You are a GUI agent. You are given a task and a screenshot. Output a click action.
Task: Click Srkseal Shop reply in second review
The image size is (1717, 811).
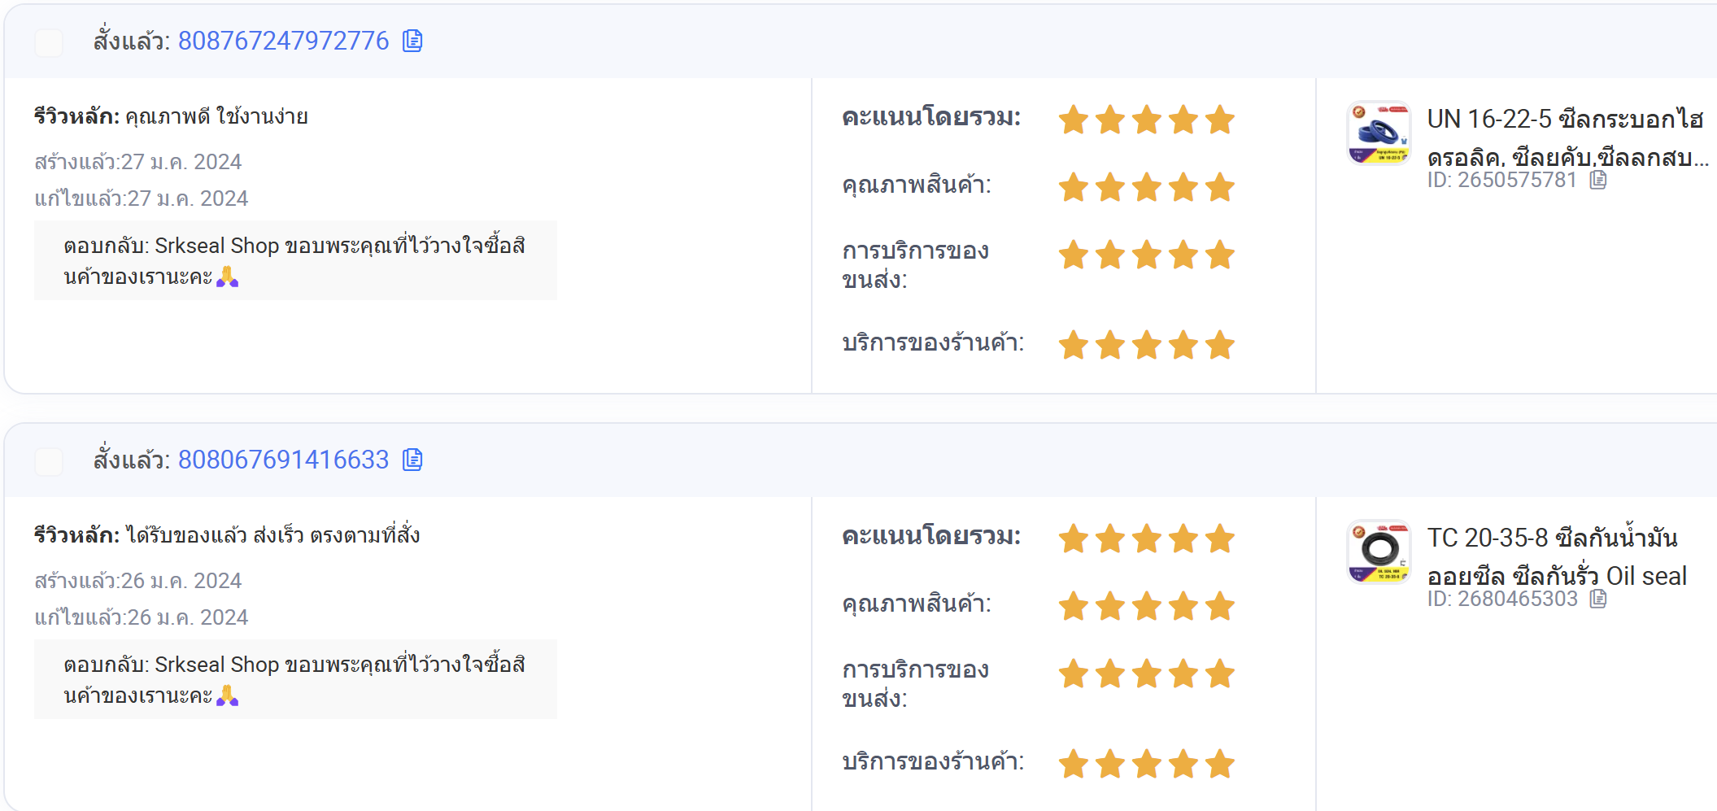[x=295, y=679]
